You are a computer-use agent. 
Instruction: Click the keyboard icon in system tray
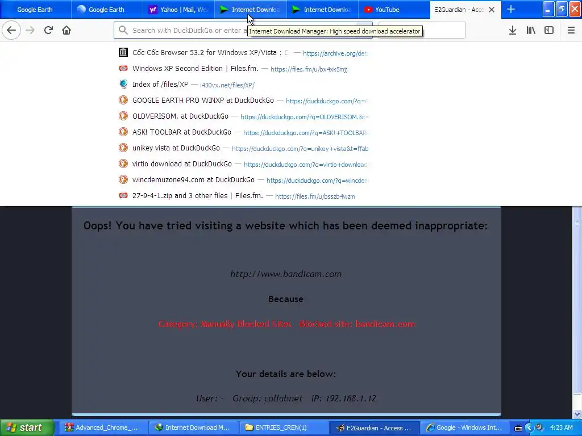[x=518, y=428]
